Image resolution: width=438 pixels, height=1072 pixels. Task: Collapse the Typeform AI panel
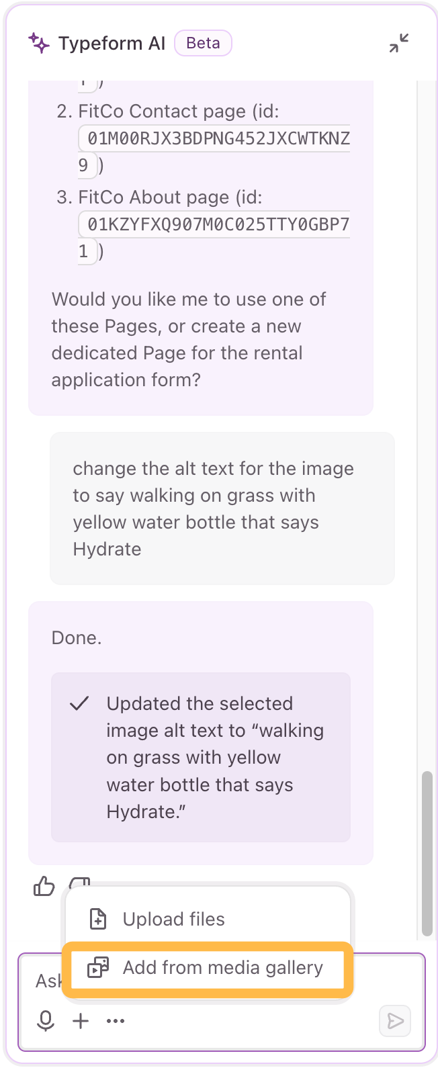coord(399,43)
